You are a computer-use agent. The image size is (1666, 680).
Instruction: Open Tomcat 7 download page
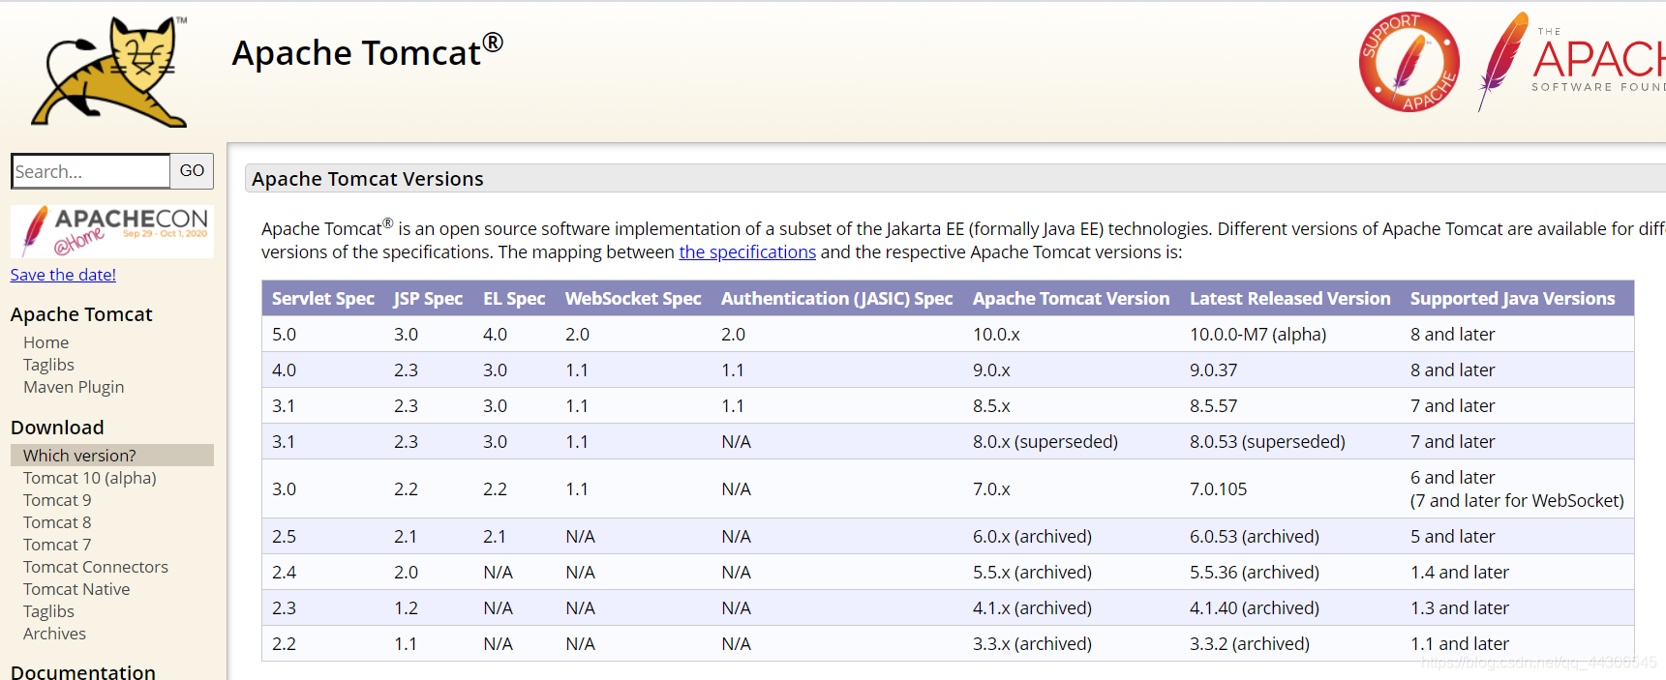57,545
